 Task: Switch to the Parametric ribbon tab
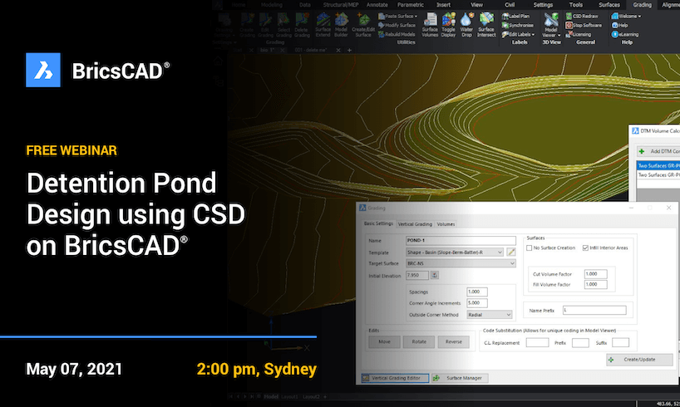tap(411, 5)
